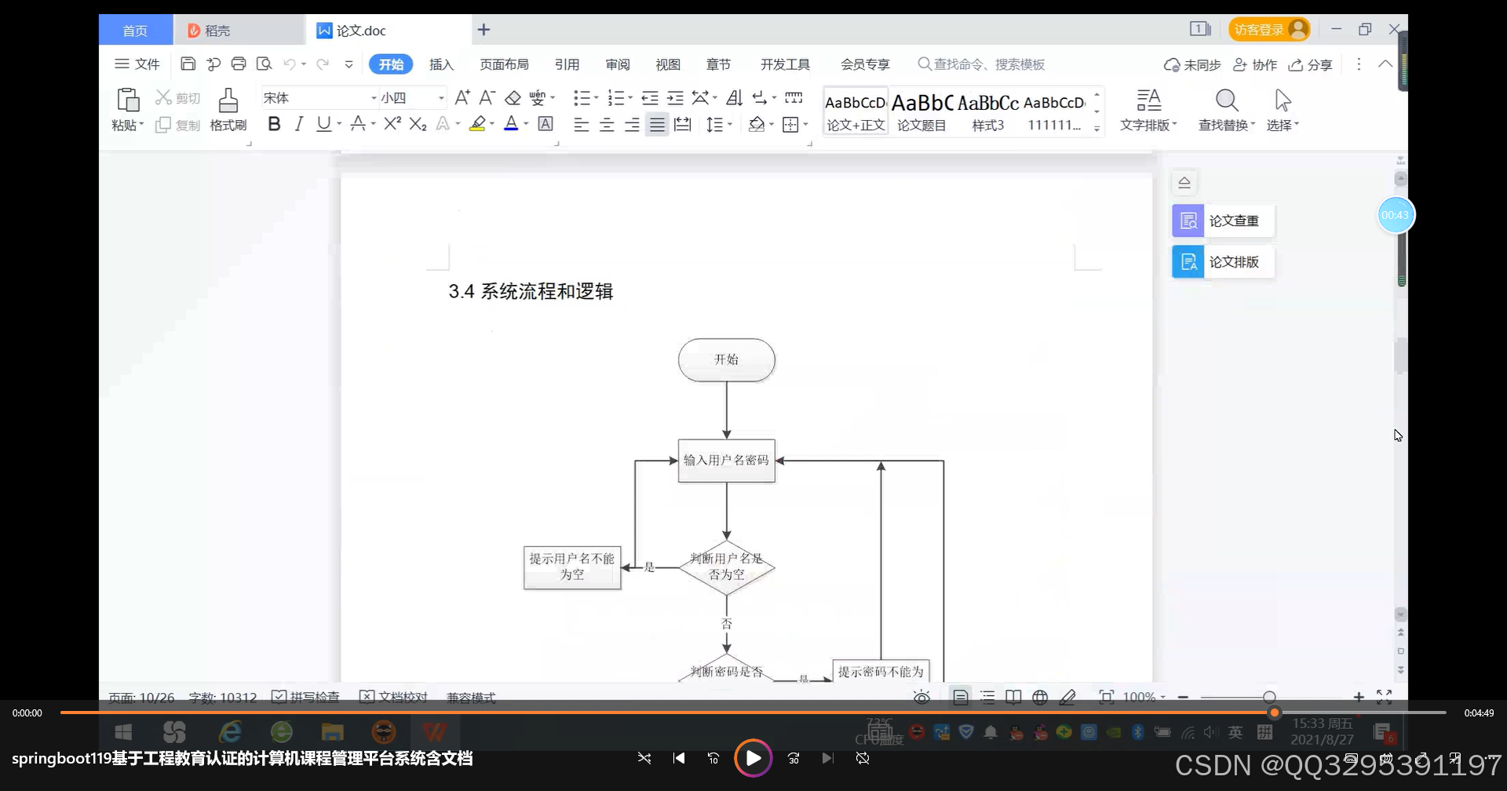Click the Print icon
Screen dimensions: 1507x791
click(x=239, y=64)
